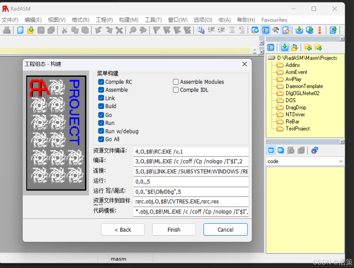Viewport: 354px width, 268px height.
Task: Click the Undo arrow toolbar icon
Action: pyautogui.click(x=98, y=30)
